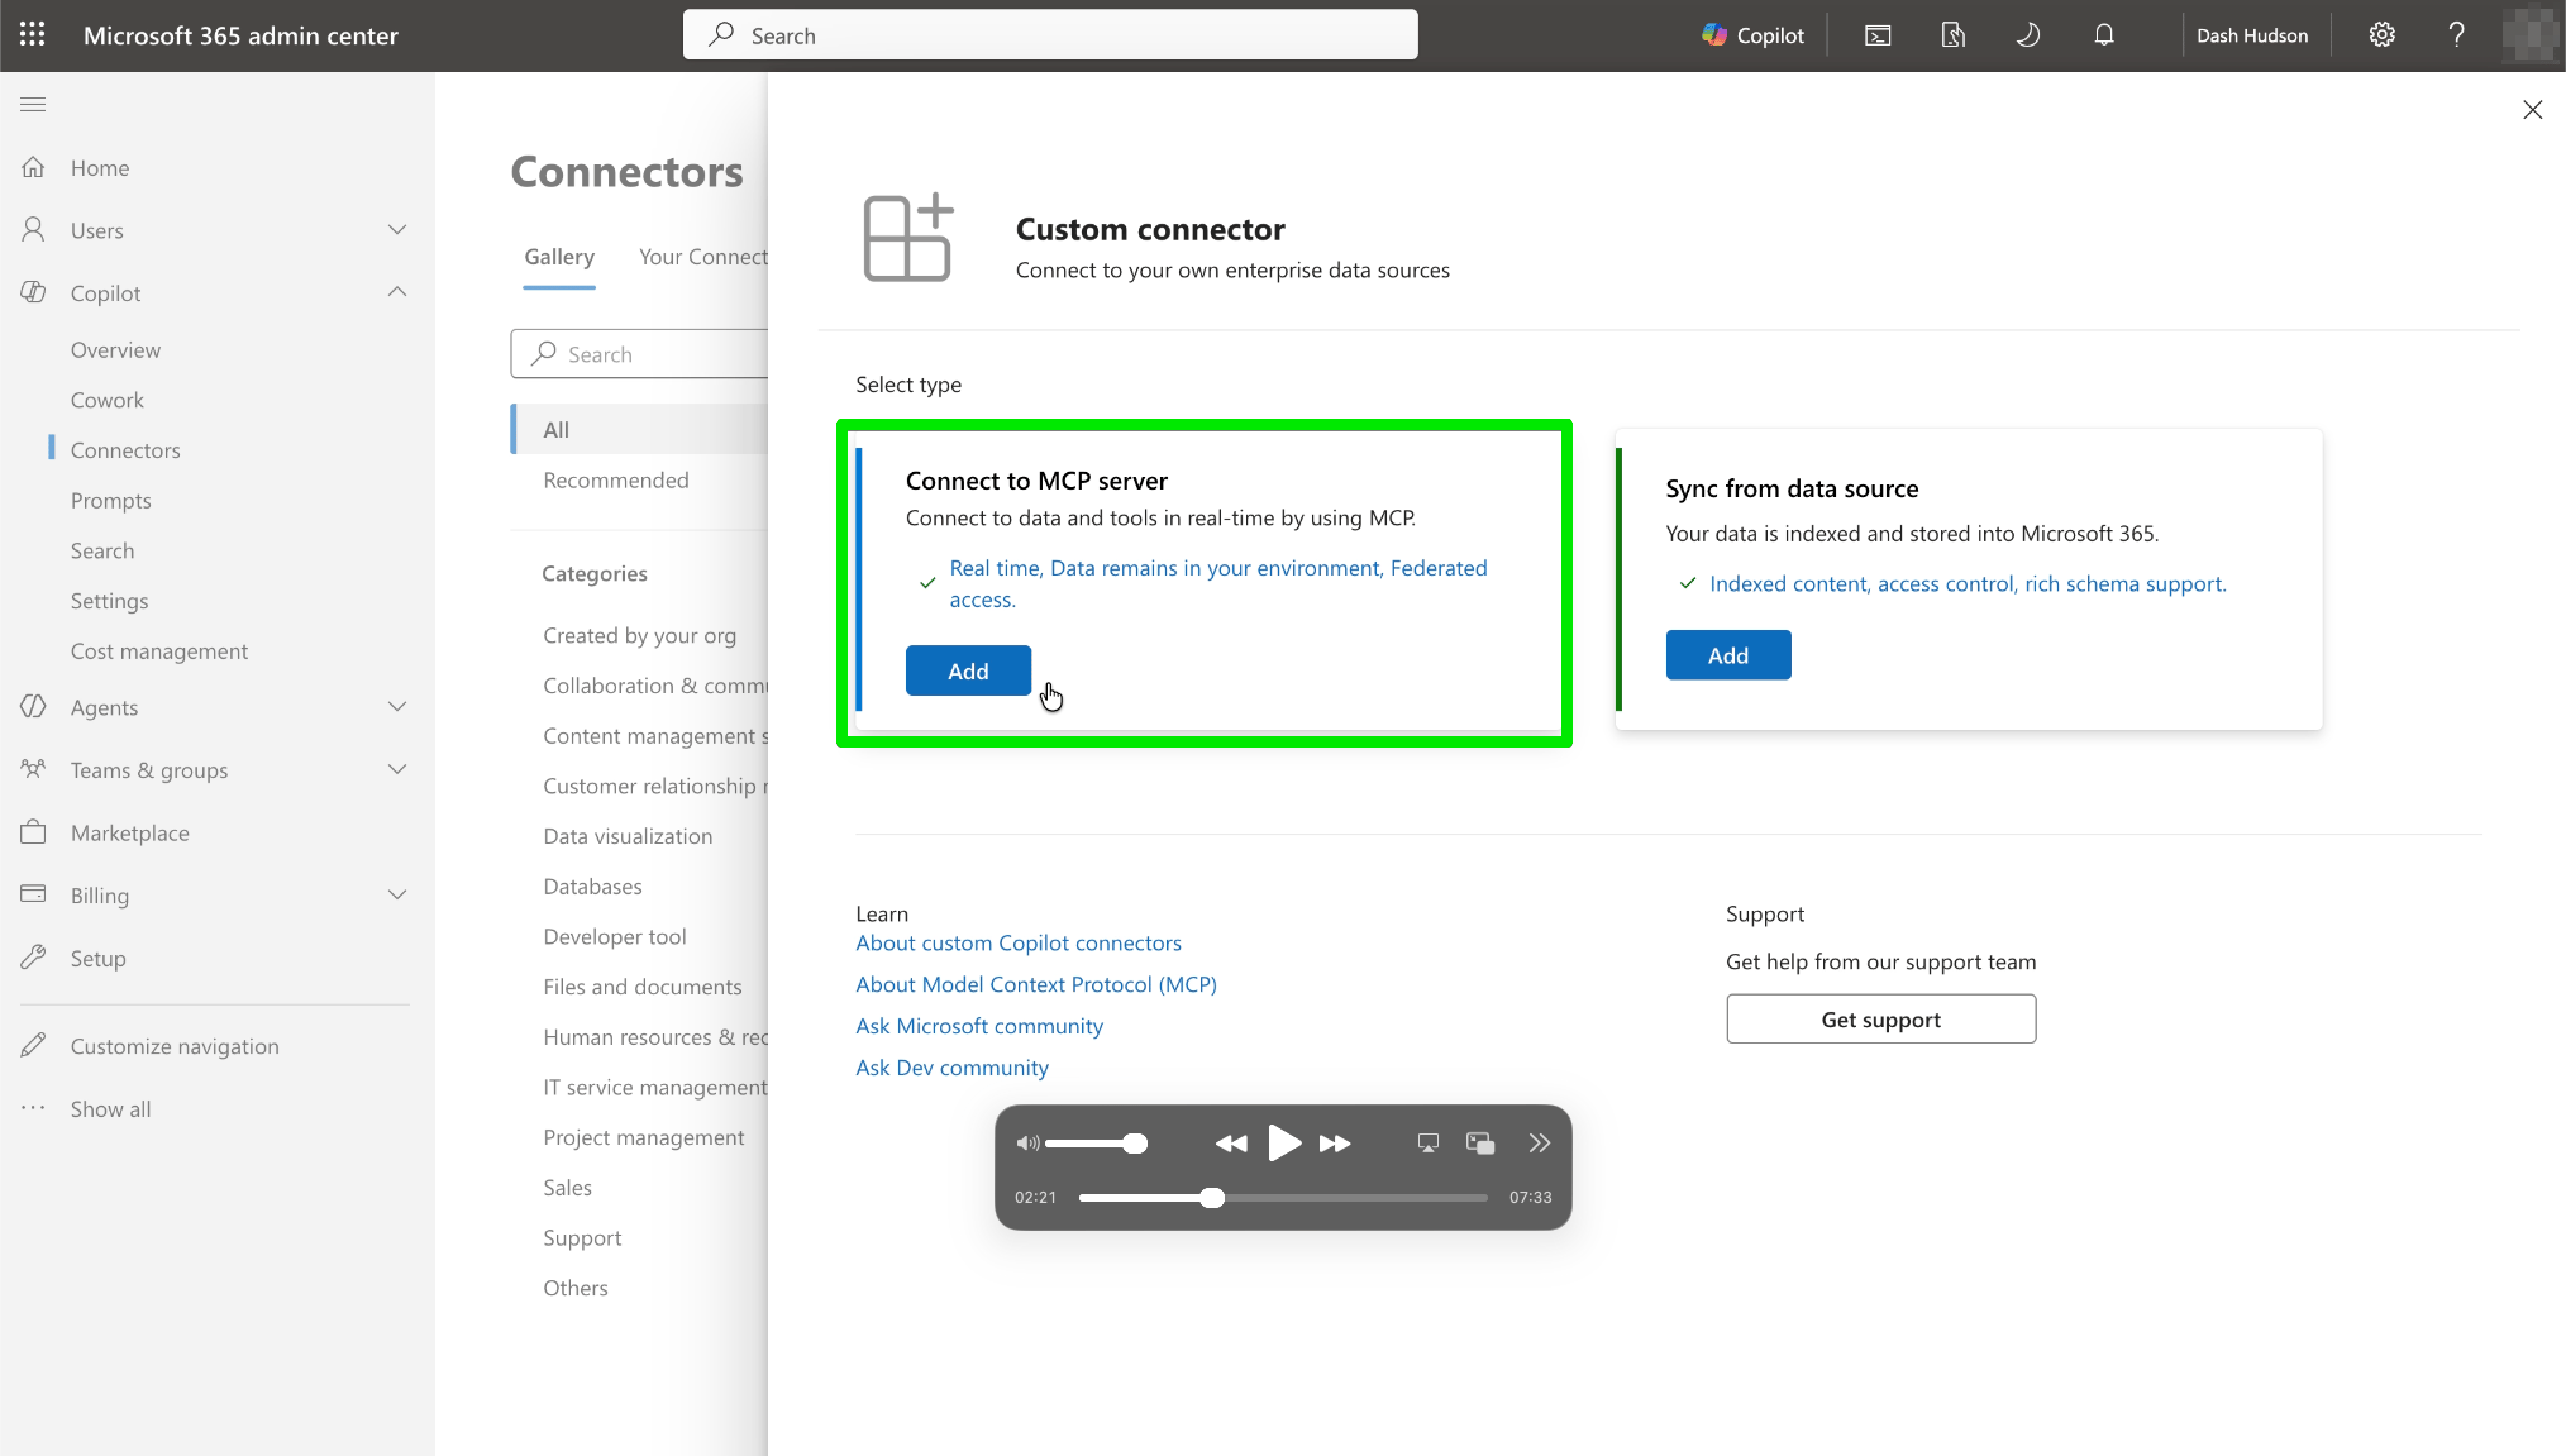Close the Custom connector panel
Image resolution: width=2566 pixels, height=1456 pixels.
tap(2532, 109)
